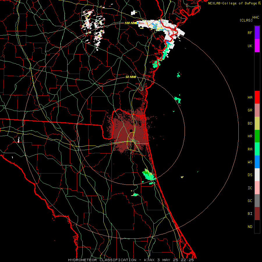Screen dimensions: 262x262
Task: Click the 'GR' legend label
Action: coord(250,110)
